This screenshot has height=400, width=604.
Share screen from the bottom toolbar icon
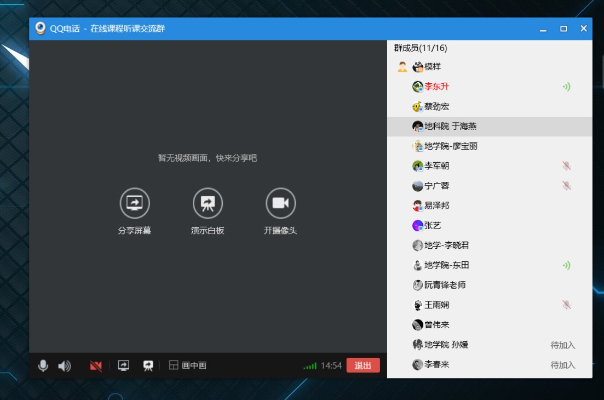click(x=124, y=365)
